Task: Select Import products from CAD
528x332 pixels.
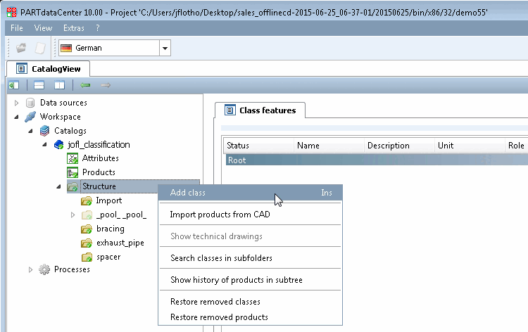Action: click(220, 215)
